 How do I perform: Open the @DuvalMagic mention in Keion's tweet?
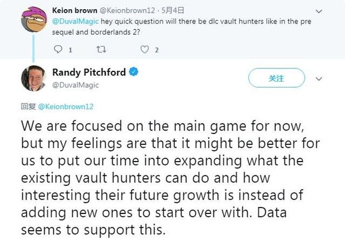point(72,21)
